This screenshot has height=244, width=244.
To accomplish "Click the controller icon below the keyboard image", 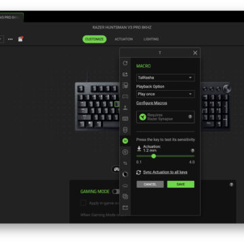I will 116,169.
